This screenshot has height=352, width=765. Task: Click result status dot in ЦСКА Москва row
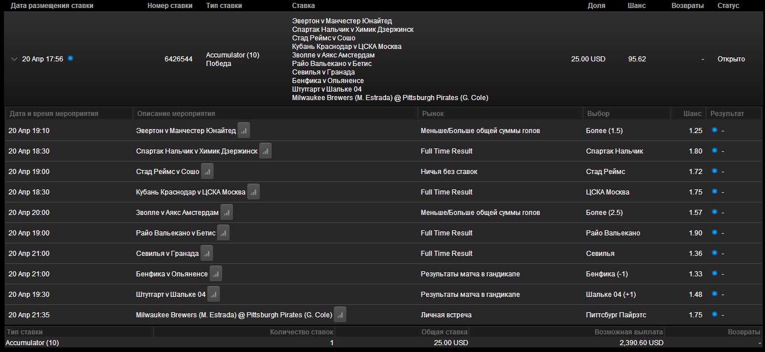[x=714, y=192]
